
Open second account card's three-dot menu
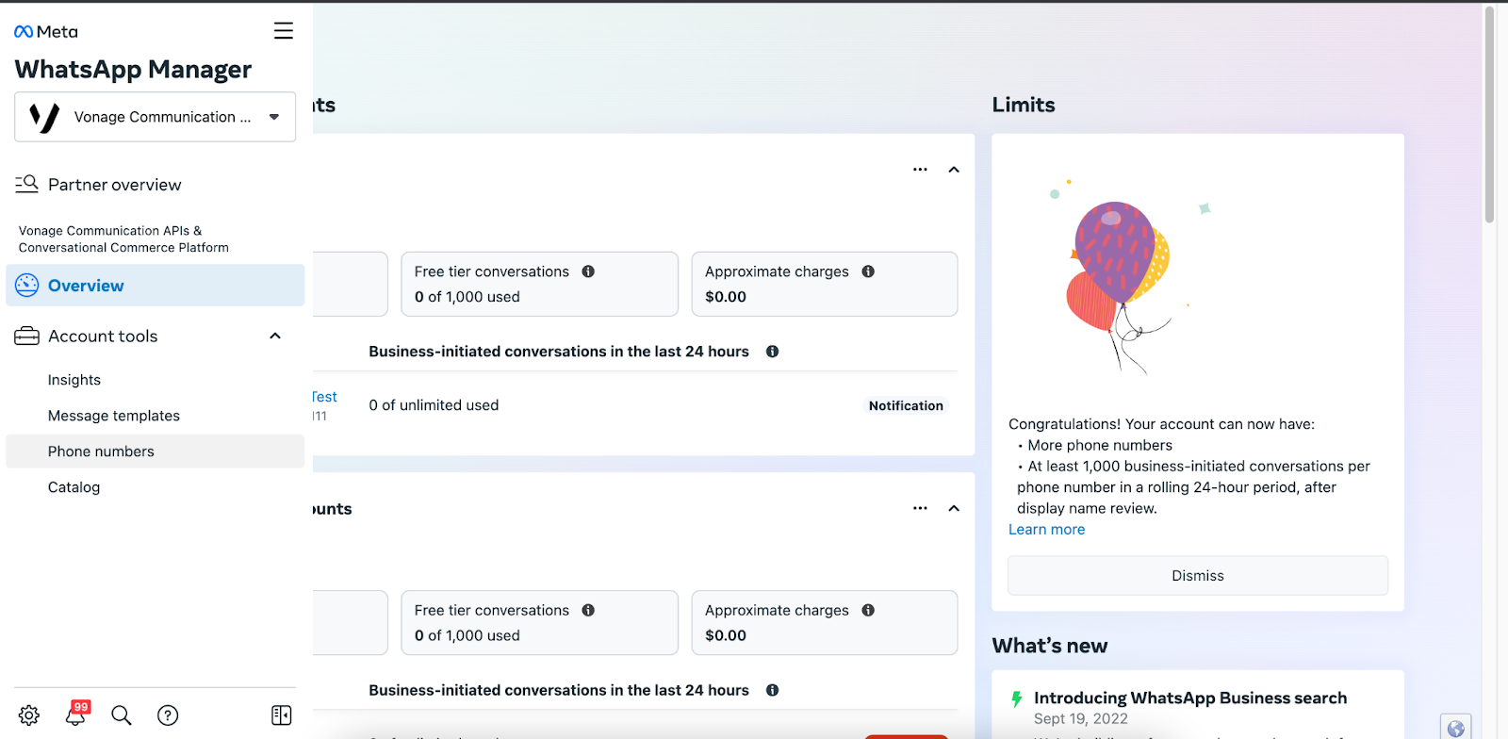[920, 508]
